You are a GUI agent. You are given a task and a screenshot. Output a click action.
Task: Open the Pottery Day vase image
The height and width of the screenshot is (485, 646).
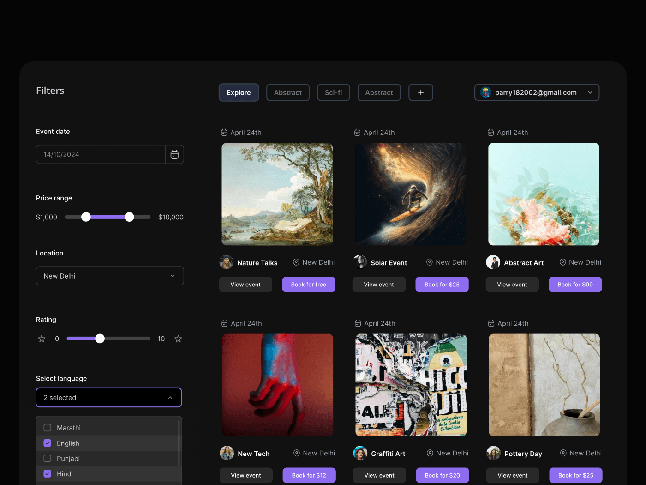[x=544, y=385]
